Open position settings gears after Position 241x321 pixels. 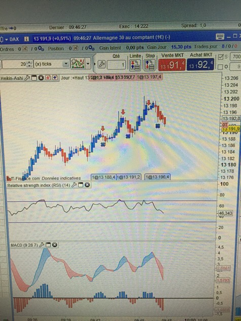tap(91, 48)
